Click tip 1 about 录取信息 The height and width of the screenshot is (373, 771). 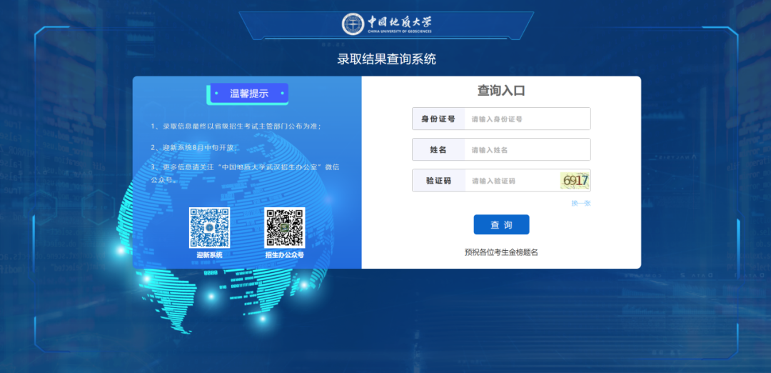point(236,126)
